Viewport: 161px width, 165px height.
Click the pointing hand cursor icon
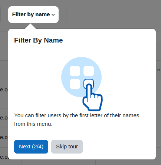93,97
